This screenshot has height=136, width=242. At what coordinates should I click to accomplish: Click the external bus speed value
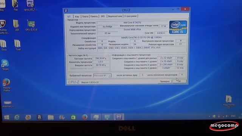click(x=101, y=65)
